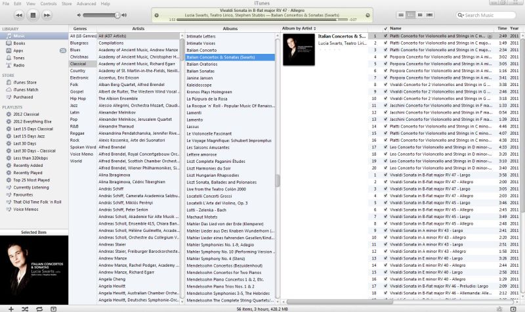The image size is (525, 312).
Task: Uncheck Vivaldi Sonata RV 43 Largo 2:41 checkbox
Action: coord(385,231)
